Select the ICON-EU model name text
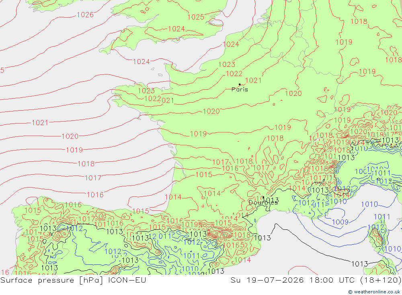 [x=127, y=280]
